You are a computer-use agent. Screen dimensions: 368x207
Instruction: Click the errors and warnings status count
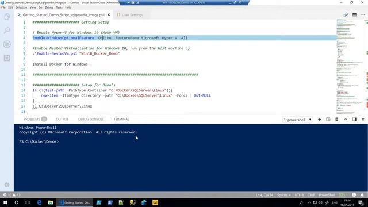pos(11,195)
